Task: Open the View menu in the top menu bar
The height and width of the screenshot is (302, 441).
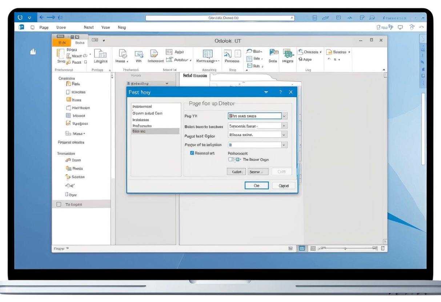Action: [x=105, y=27]
